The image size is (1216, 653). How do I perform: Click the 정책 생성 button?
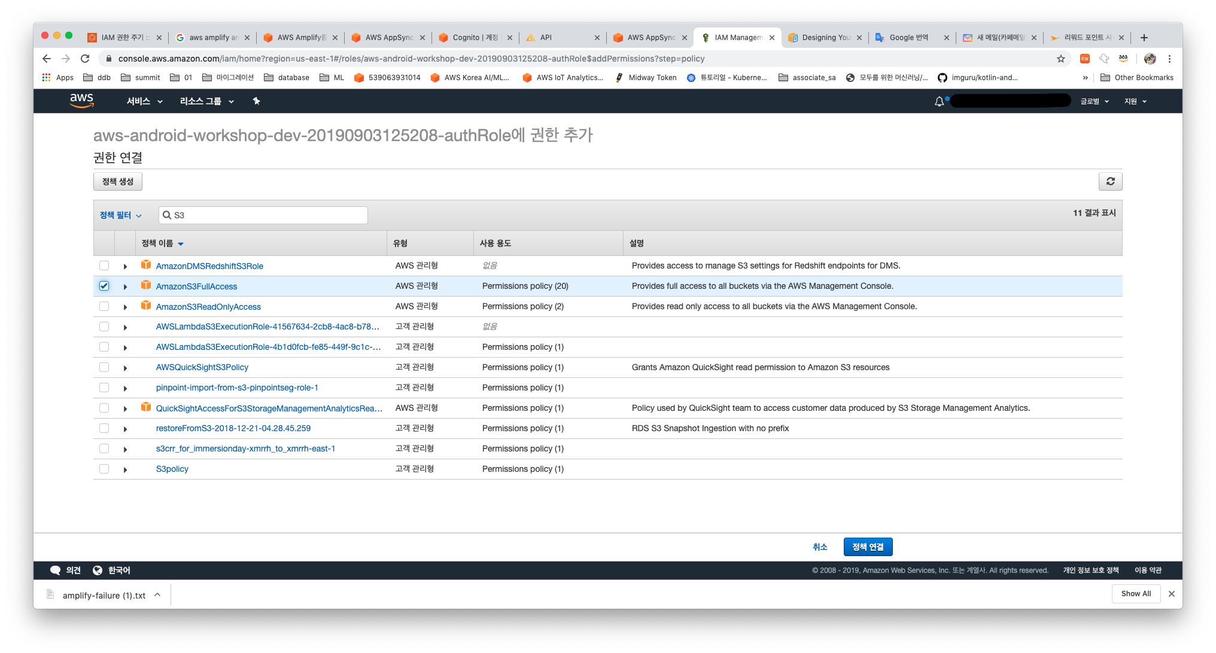tap(118, 181)
